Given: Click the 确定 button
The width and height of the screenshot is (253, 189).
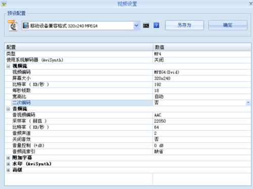Looking at the screenshot, I should pyautogui.click(x=228, y=25).
